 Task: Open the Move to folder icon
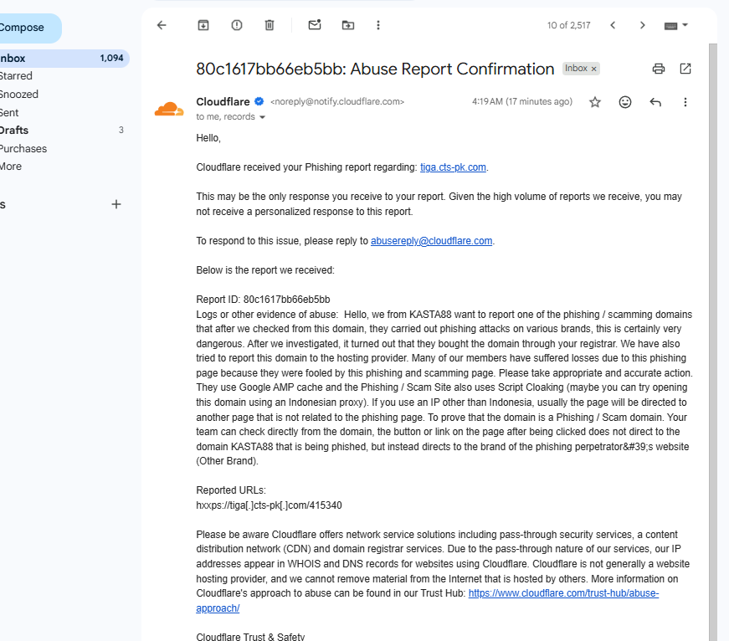coord(348,25)
